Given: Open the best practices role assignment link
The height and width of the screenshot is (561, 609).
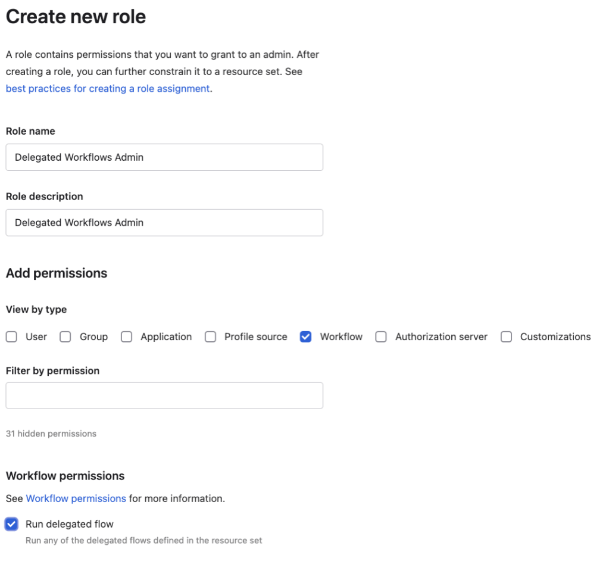Looking at the screenshot, I should point(108,88).
